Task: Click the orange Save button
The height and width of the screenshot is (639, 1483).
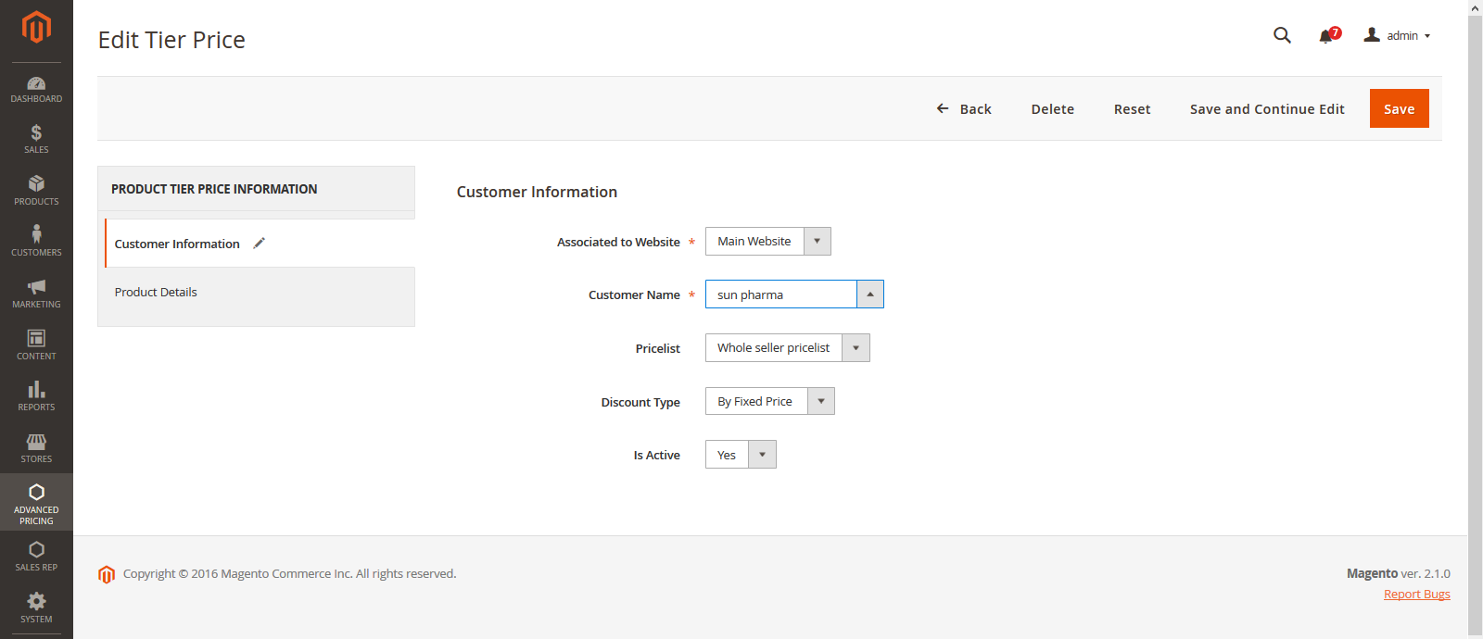Action: (x=1399, y=108)
